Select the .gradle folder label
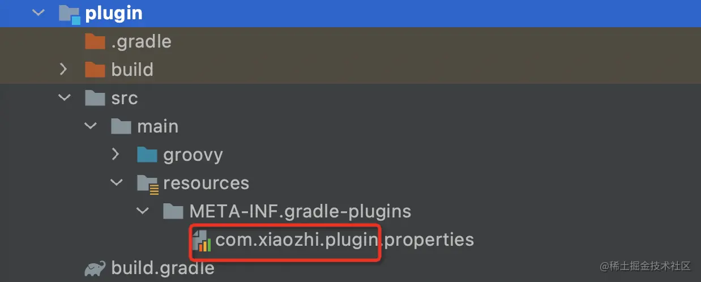701x282 pixels. [x=141, y=41]
